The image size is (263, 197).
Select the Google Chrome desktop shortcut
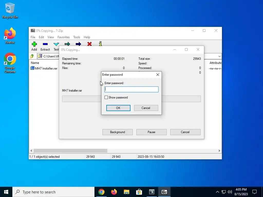click(10, 63)
